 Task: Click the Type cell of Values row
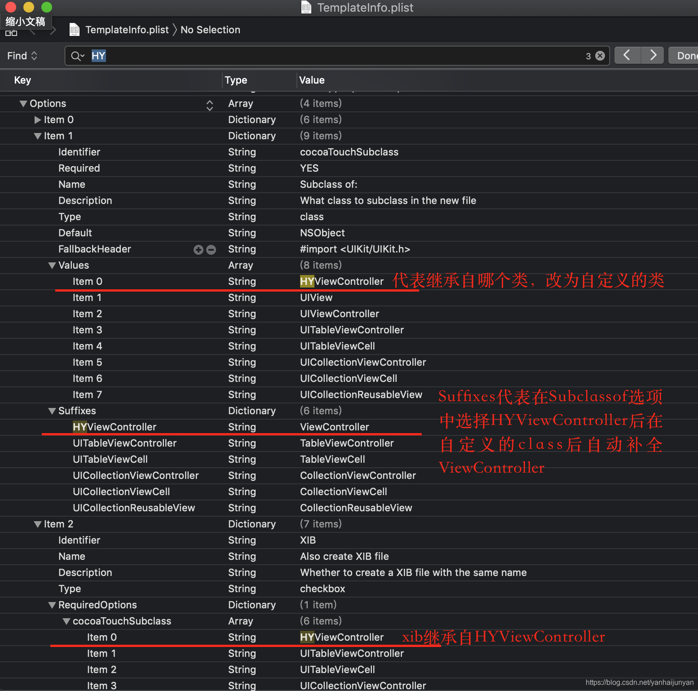click(240, 266)
